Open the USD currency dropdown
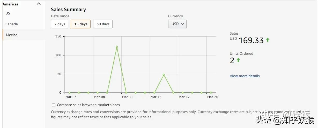 click(x=177, y=24)
